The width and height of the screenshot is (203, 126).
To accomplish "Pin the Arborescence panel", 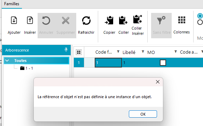I will coord(66,50).
